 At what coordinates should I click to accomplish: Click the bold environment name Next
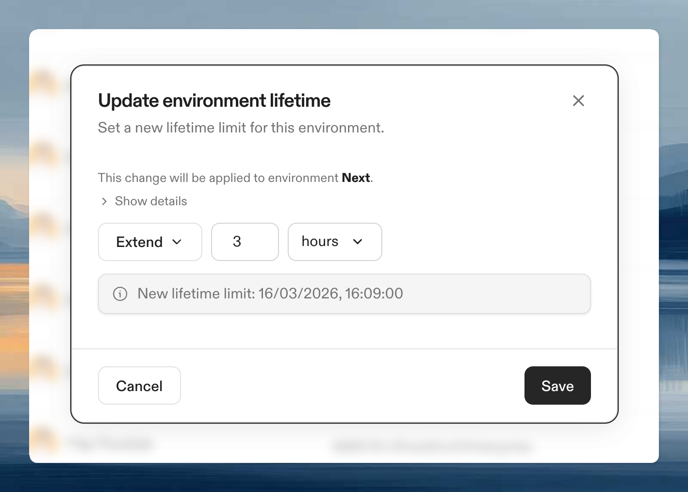[x=356, y=178]
